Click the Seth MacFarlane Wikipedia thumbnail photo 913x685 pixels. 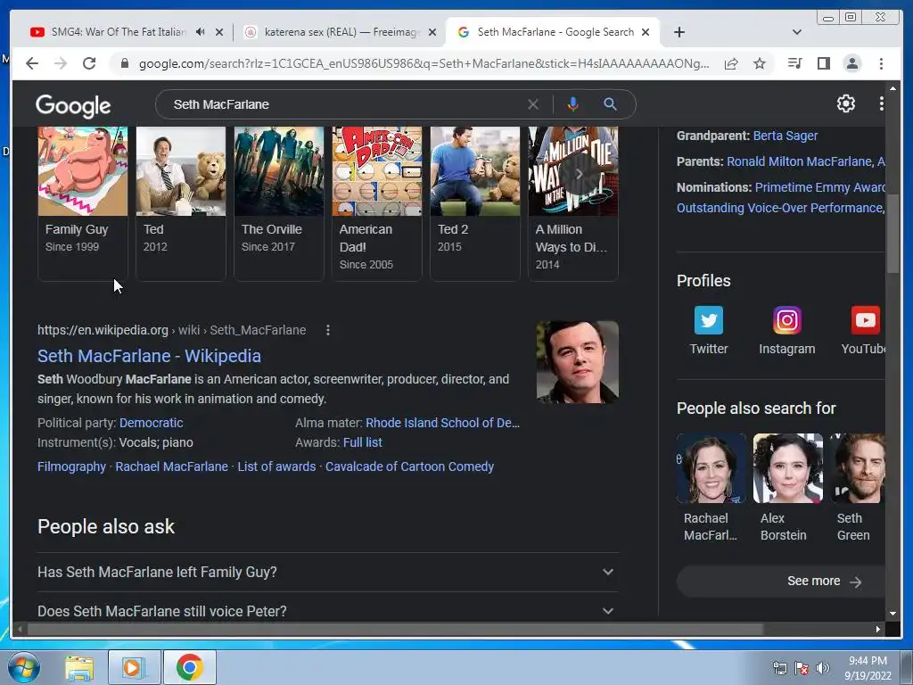(577, 362)
